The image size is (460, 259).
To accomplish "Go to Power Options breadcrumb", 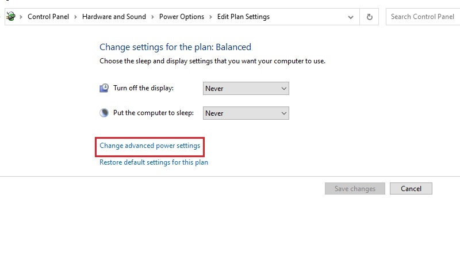I will pyautogui.click(x=182, y=17).
